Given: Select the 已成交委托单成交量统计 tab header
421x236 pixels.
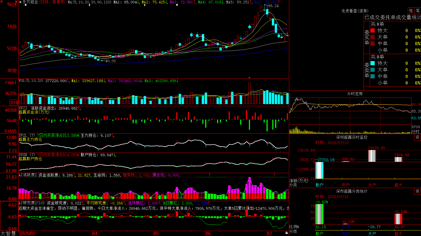Looking at the screenshot, I should tap(393, 17).
